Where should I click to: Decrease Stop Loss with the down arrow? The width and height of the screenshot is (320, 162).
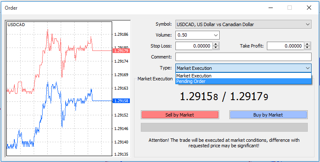click(216, 48)
